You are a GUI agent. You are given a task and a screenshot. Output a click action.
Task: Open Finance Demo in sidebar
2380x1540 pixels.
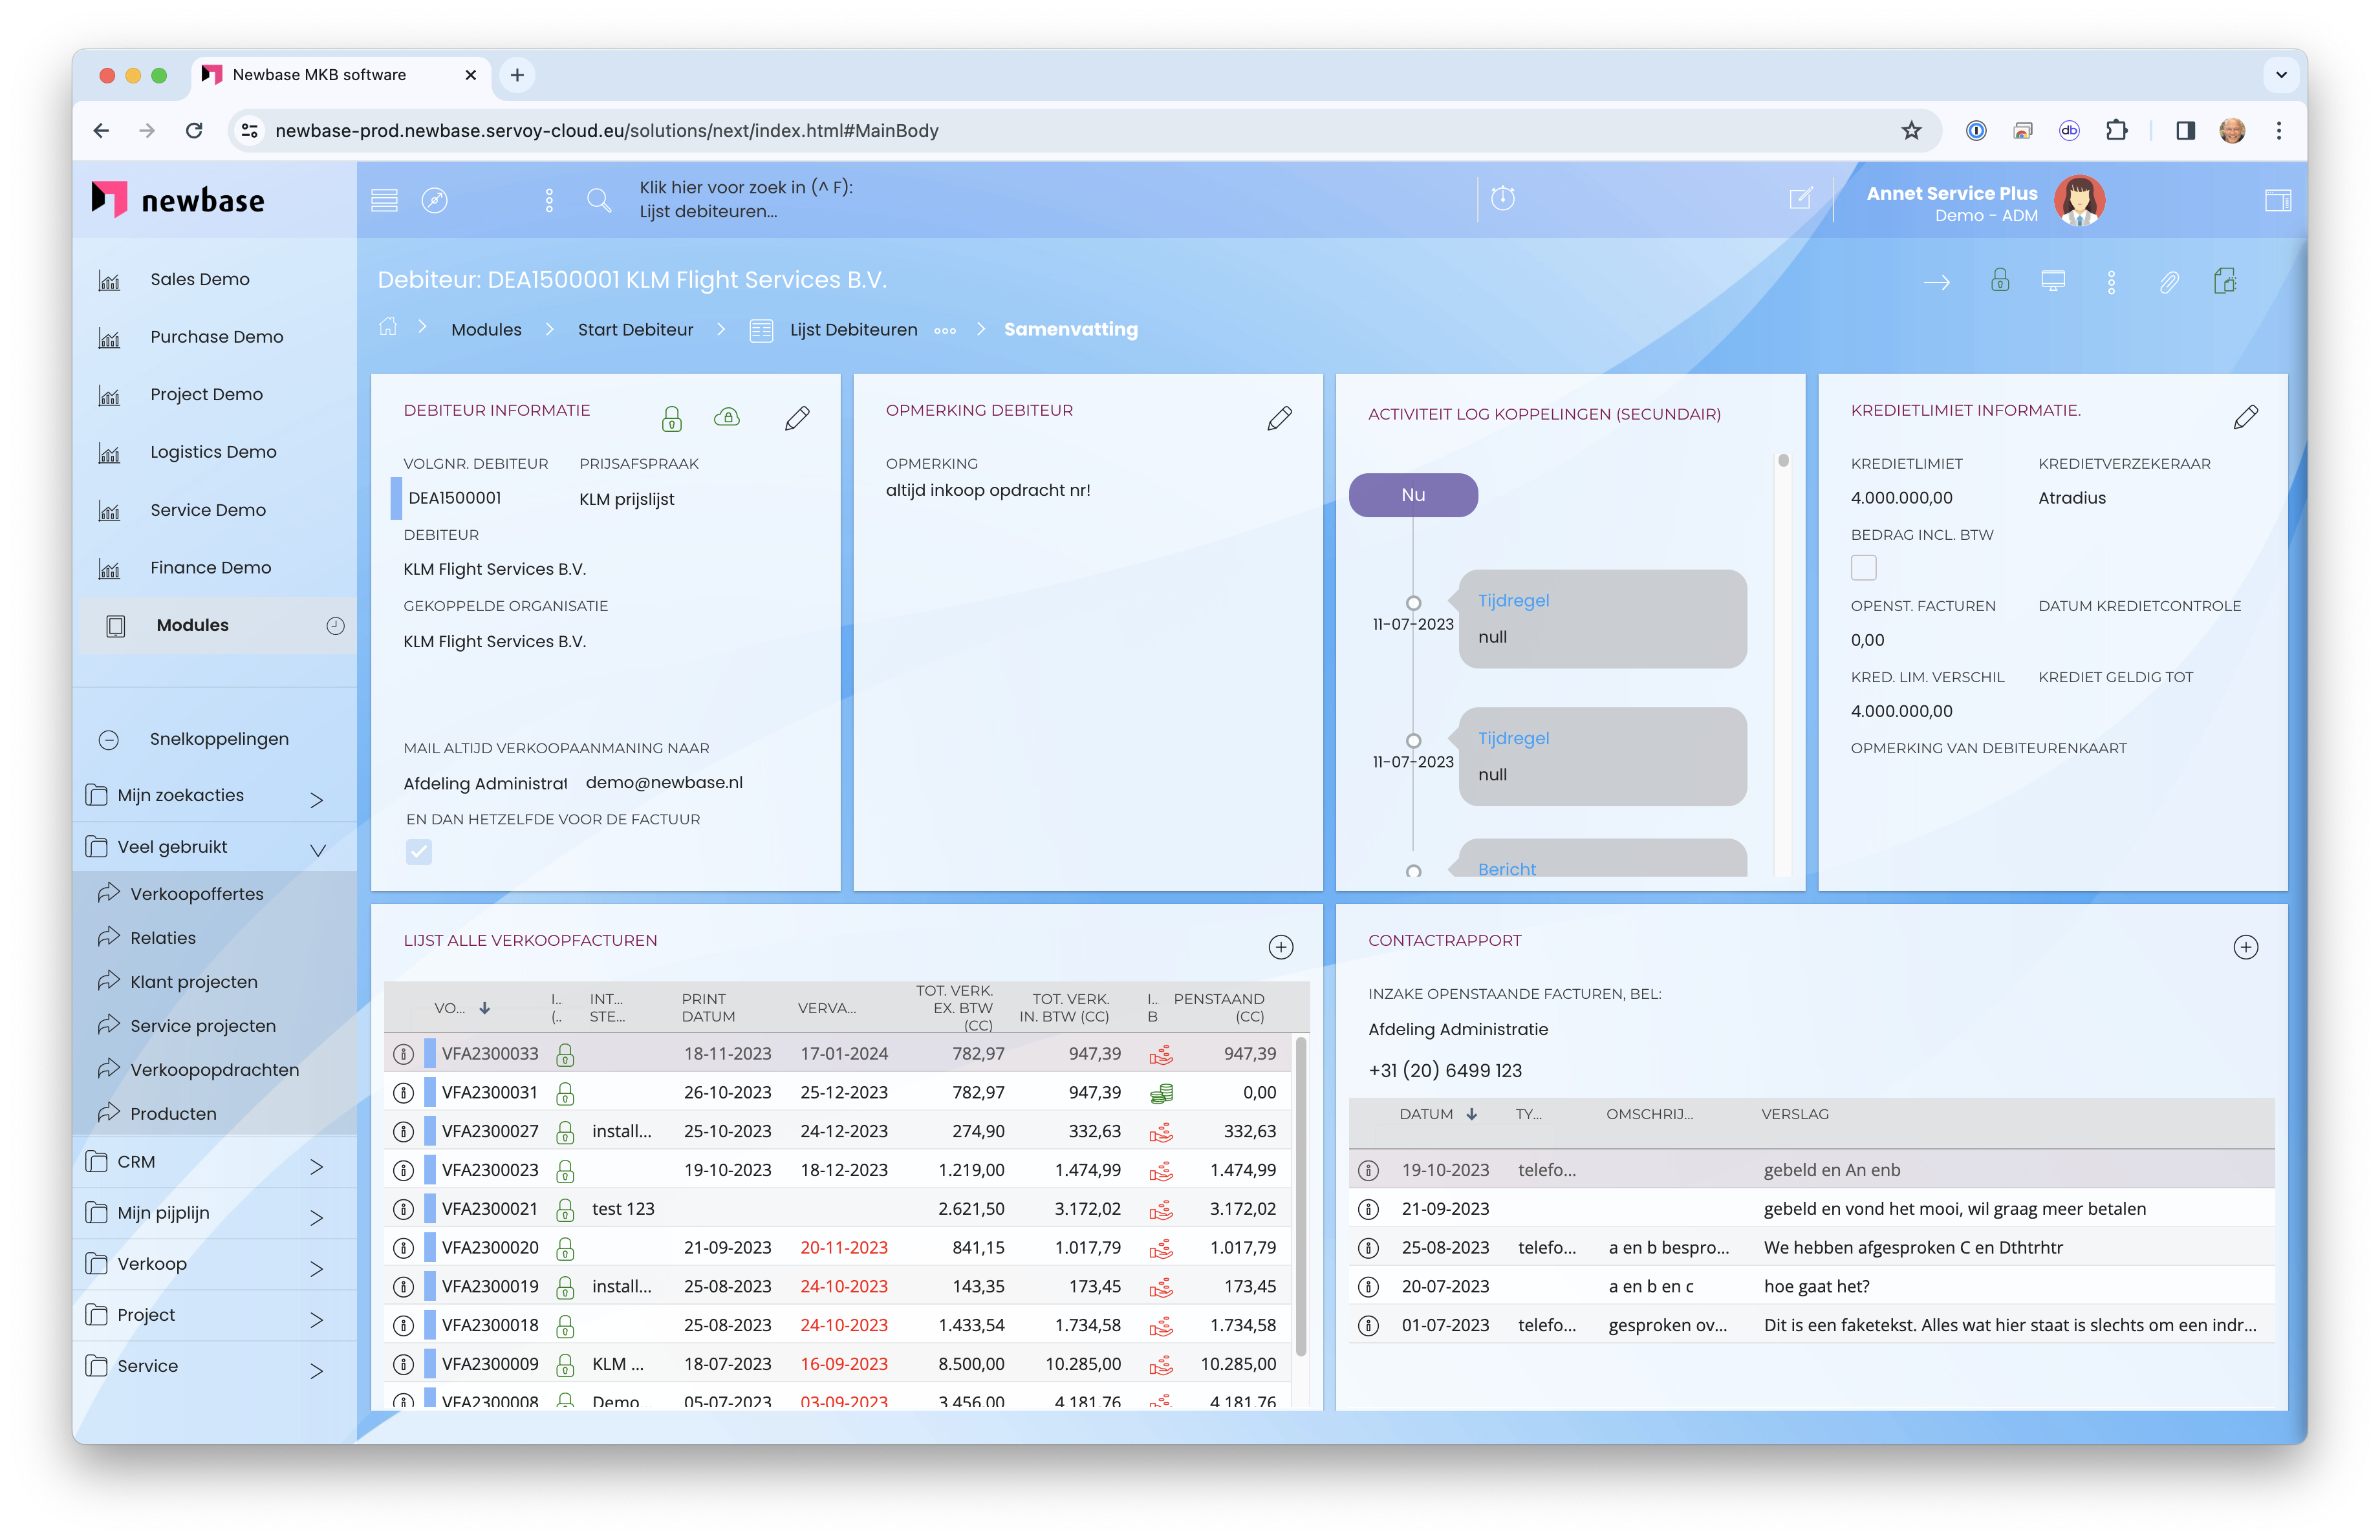coord(210,568)
